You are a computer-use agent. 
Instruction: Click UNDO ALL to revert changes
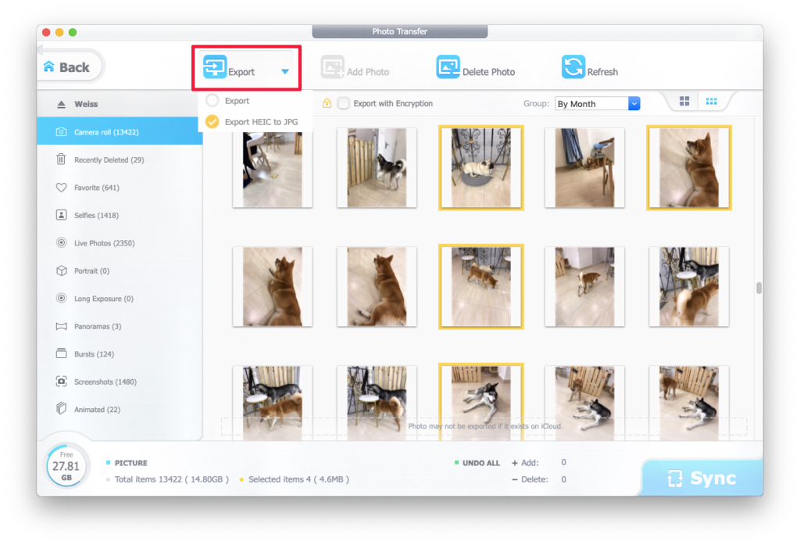tap(480, 463)
